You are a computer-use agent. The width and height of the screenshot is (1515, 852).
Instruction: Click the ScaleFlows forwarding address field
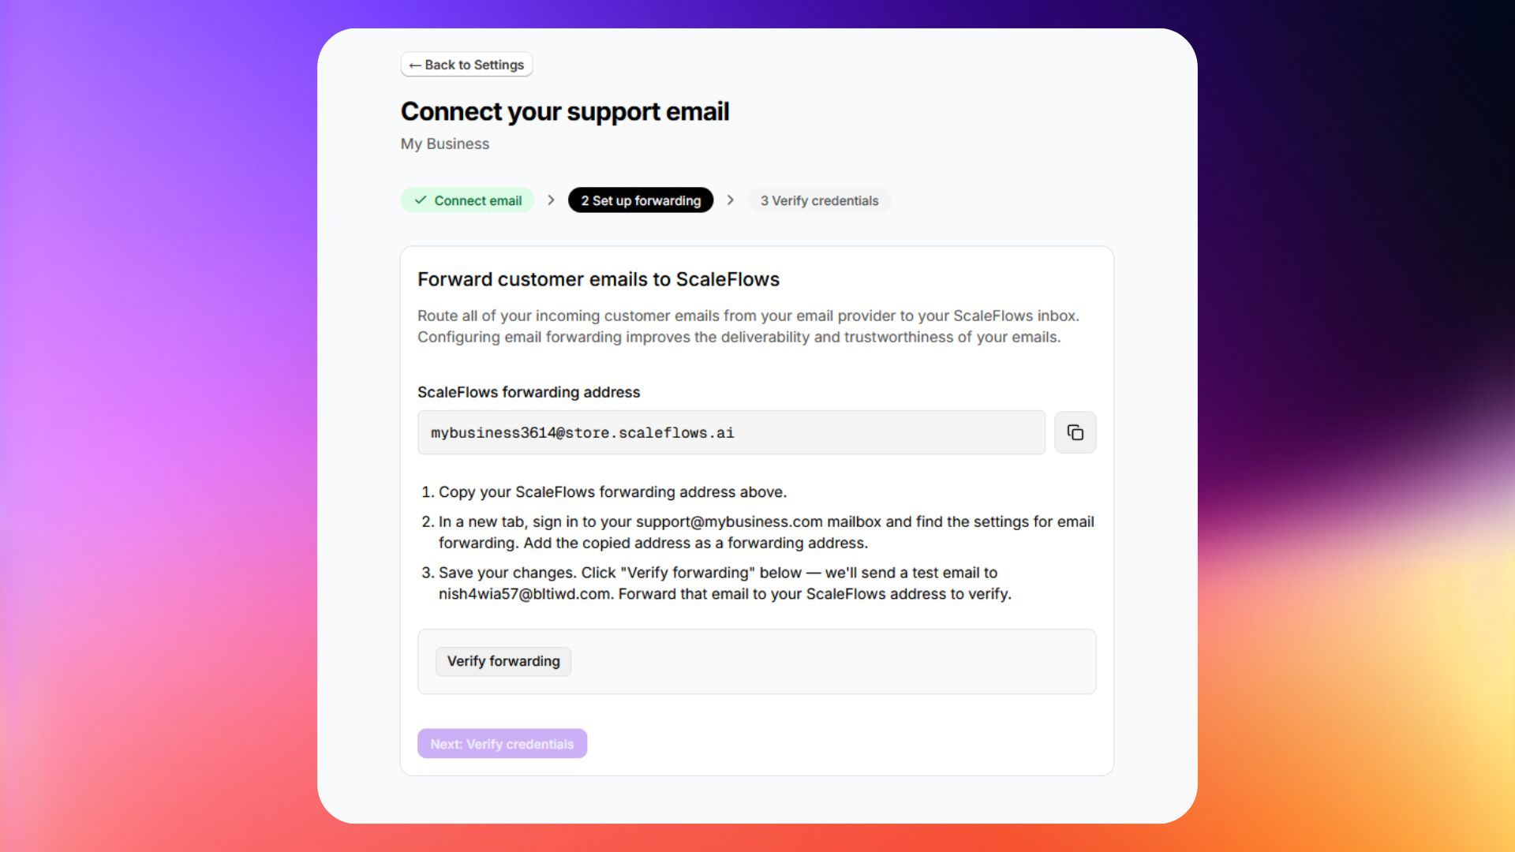[x=731, y=432]
